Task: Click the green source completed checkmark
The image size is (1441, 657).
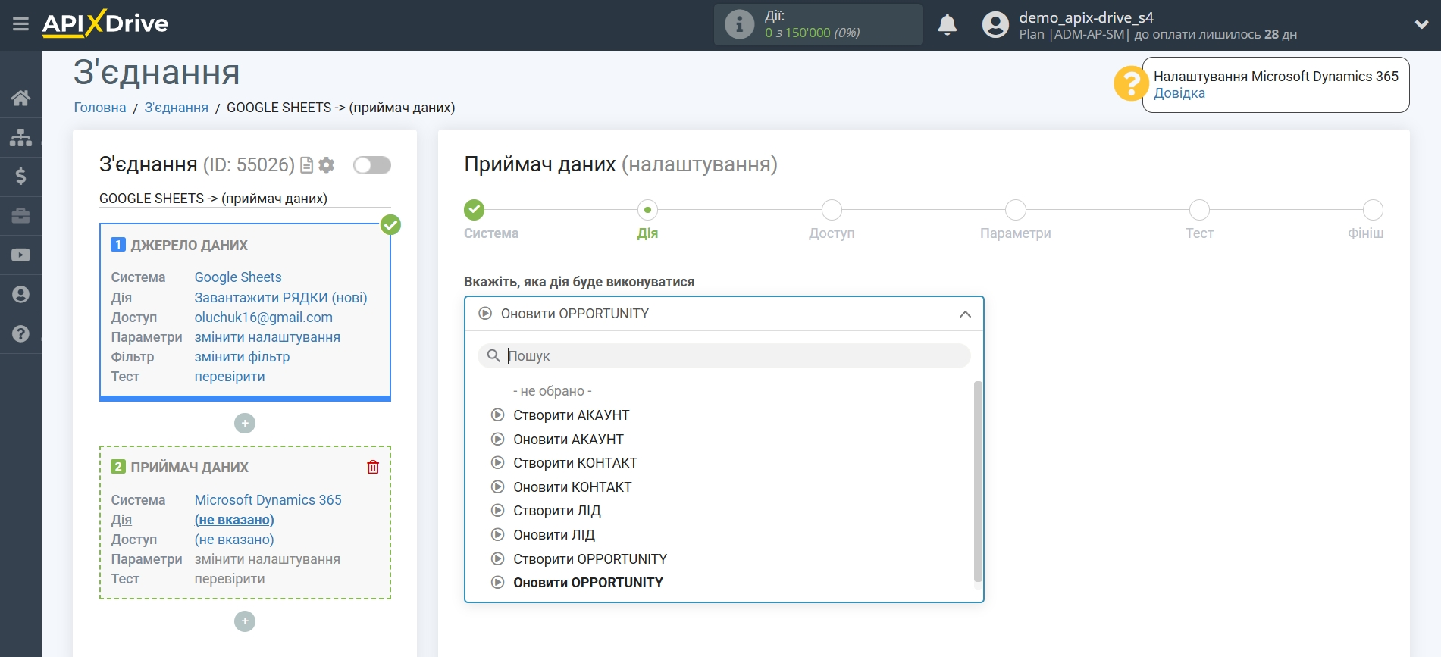Action: [390, 224]
